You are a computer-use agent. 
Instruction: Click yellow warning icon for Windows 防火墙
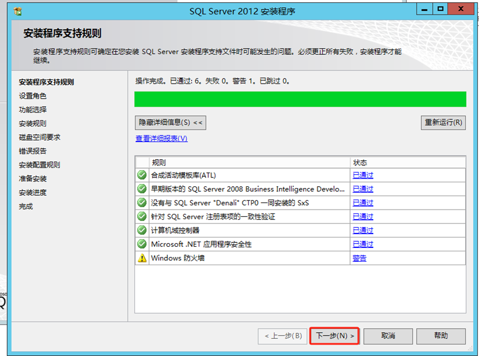tap(142, 258)
